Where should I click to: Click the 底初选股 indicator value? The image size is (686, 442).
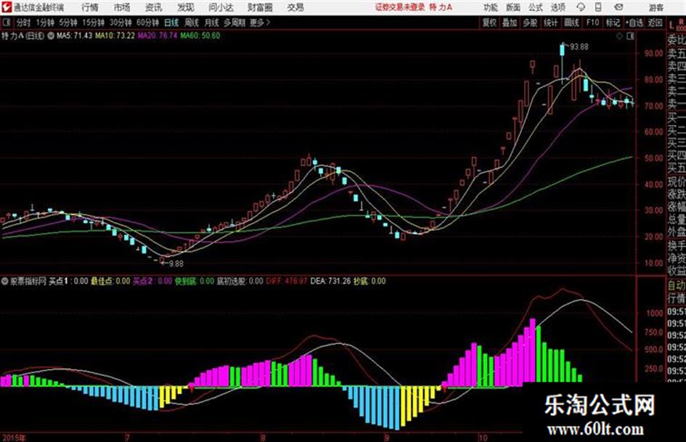point(240,281)
